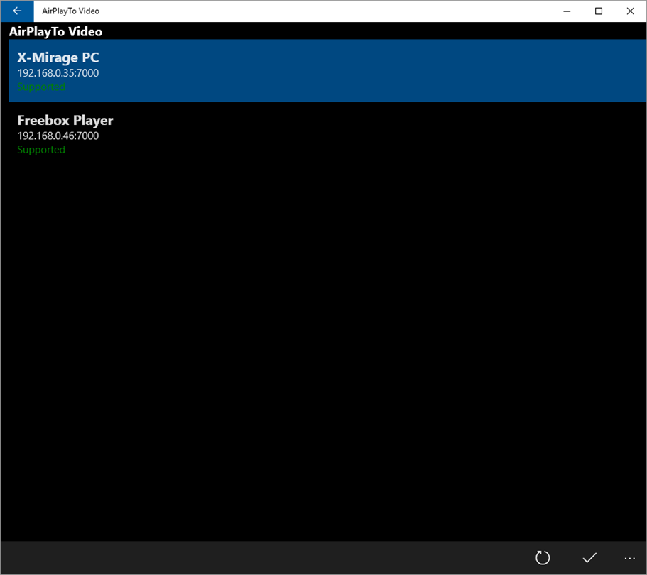Open the more options ellipsis menu
The image size is (647, 575).
630,558
